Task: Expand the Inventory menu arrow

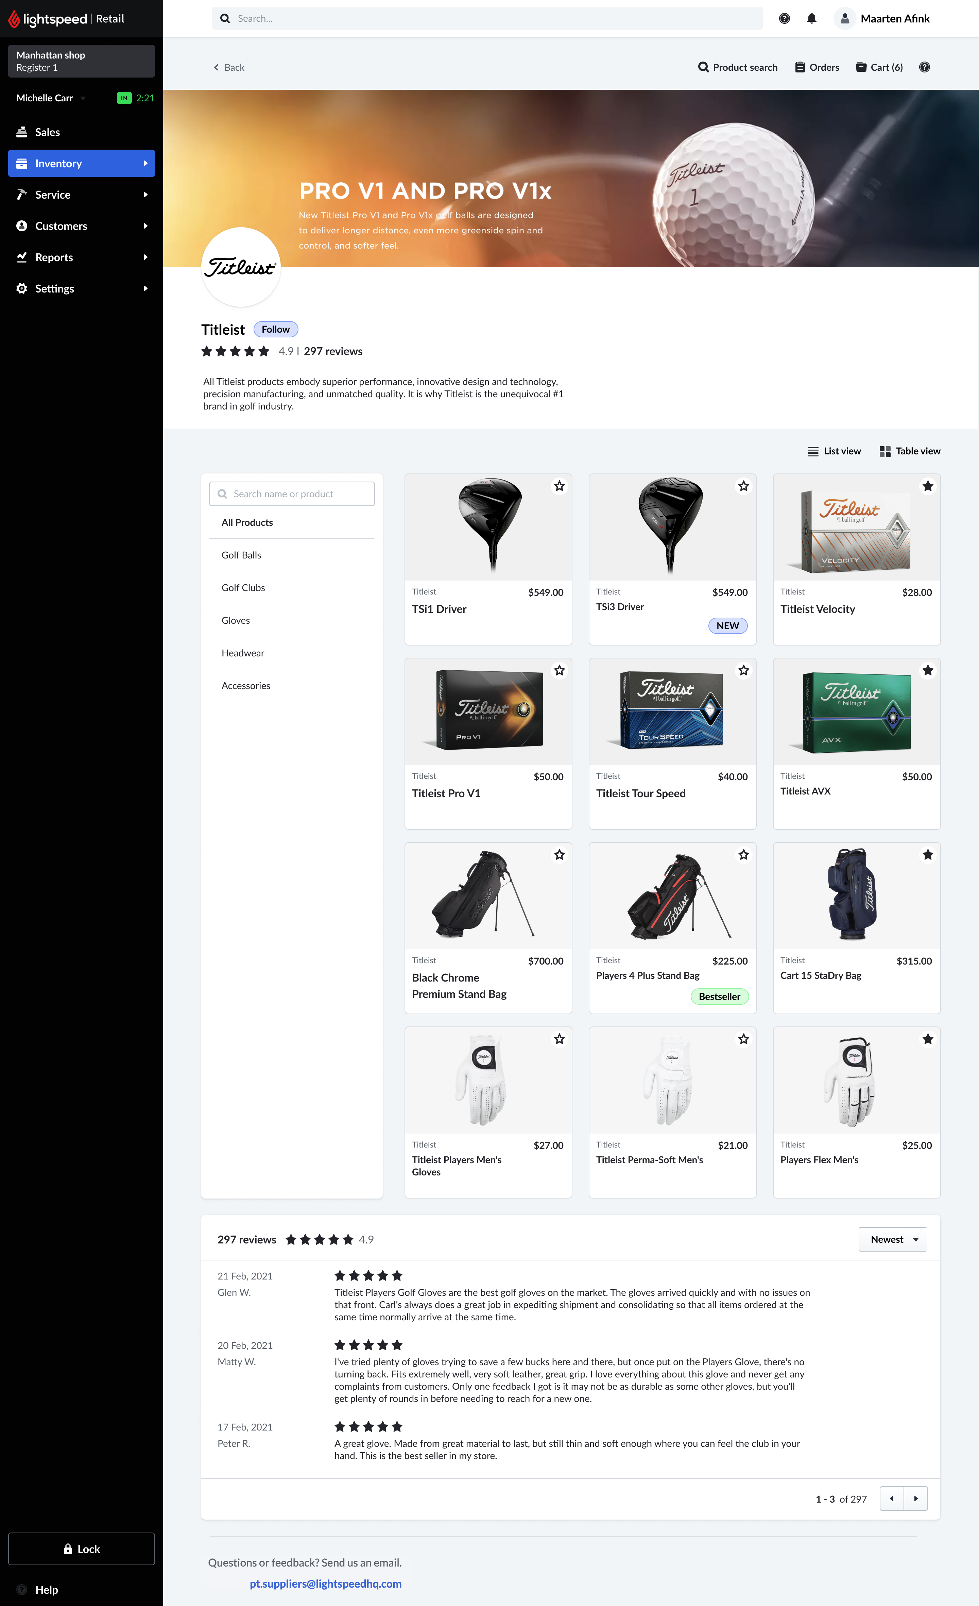Action: tap(145, 163)
